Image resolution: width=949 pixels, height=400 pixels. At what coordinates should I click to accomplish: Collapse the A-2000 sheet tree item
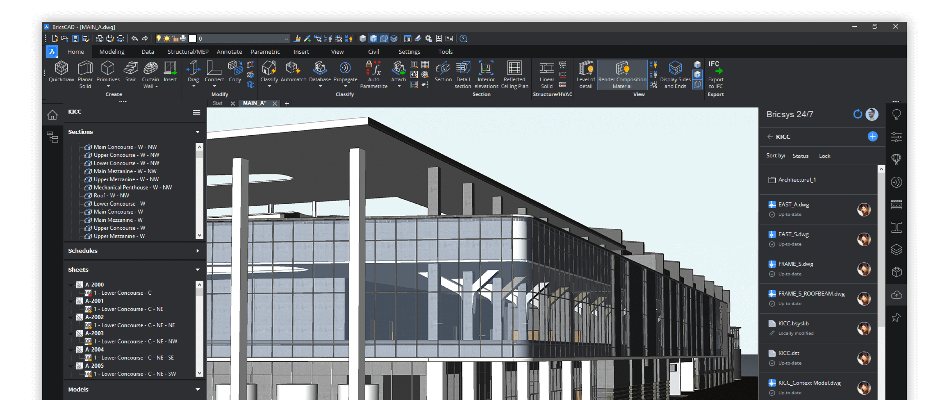click(x=71, y=285)
